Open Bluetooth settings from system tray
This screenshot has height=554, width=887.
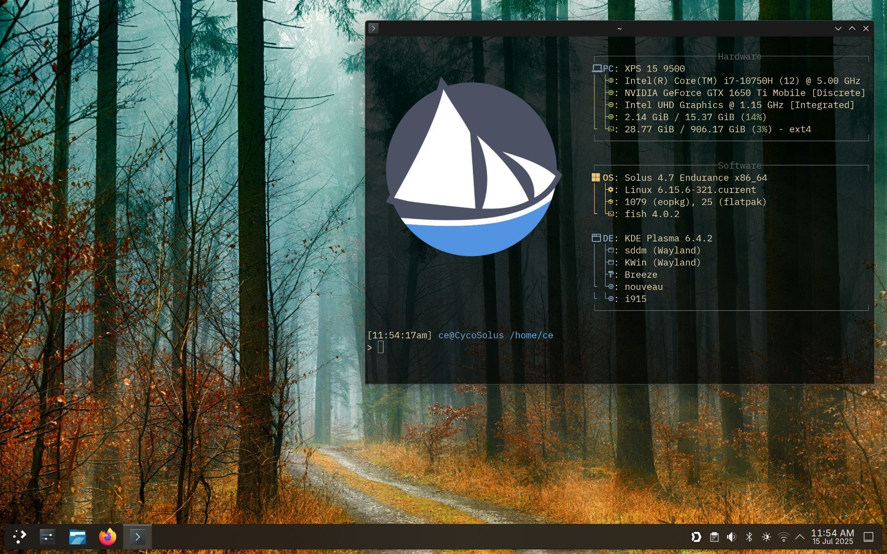(x=749, y=537)
